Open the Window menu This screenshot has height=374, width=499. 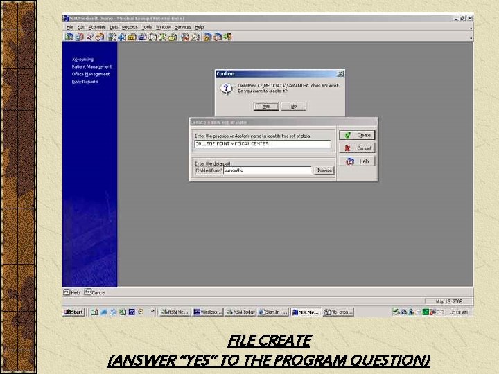(164, 27)
